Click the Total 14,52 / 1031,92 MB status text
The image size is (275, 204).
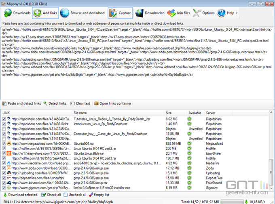(x=200, y=202)
